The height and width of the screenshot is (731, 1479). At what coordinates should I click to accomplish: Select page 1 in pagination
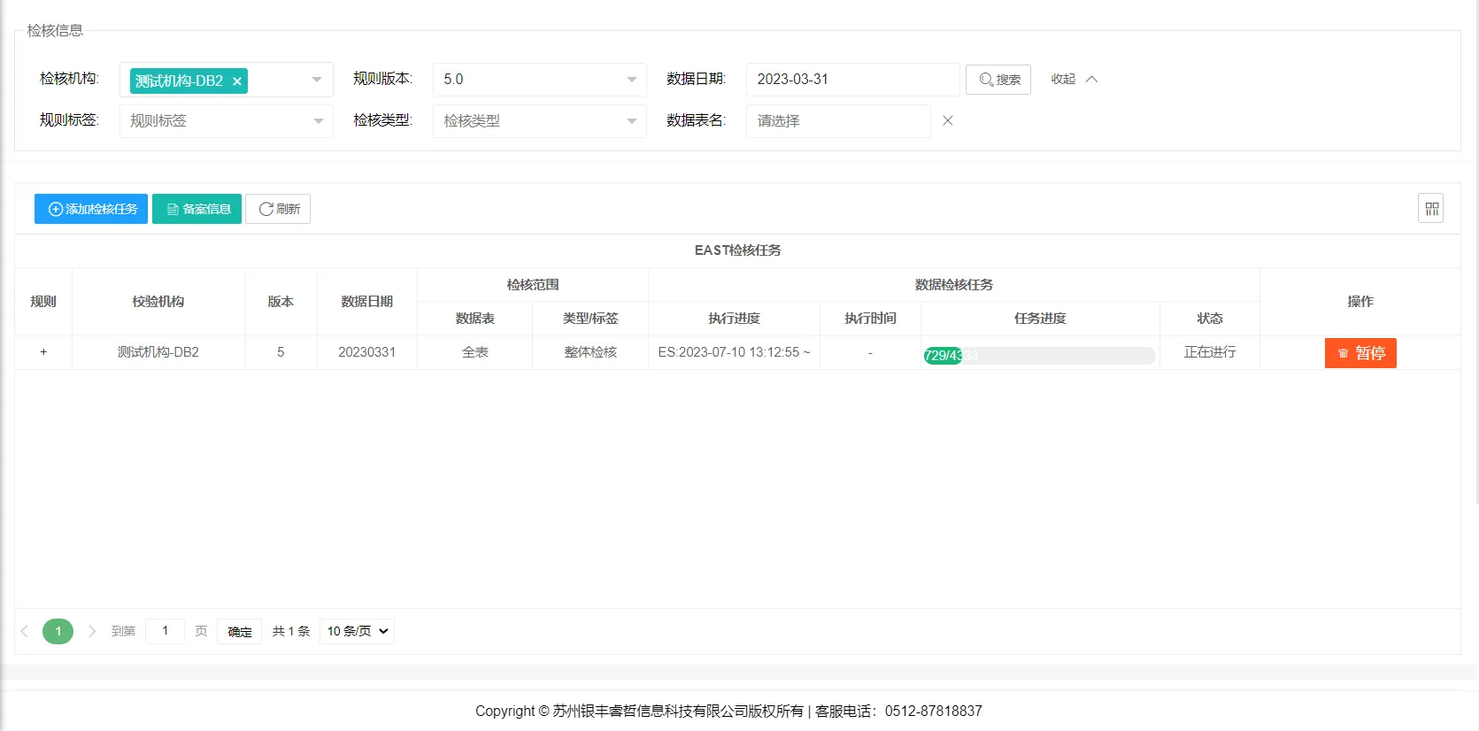(58, 631)
